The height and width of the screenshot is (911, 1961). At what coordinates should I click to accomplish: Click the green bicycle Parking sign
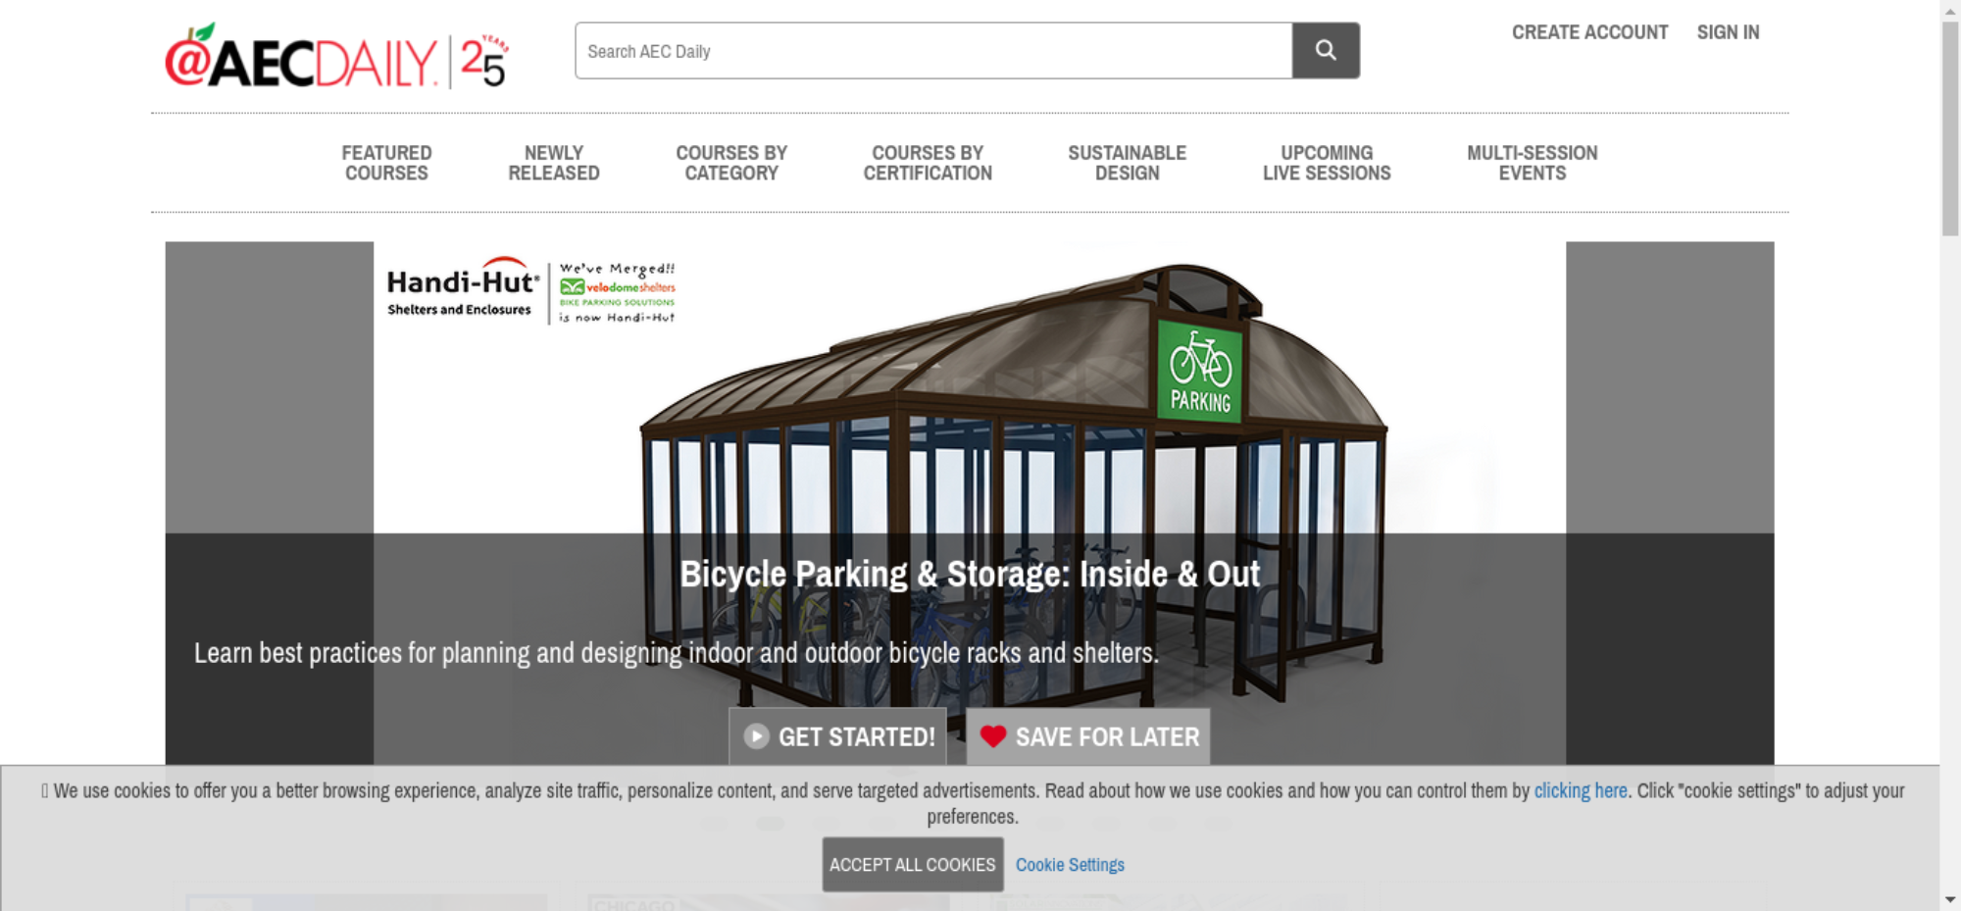coord(1200,373)
